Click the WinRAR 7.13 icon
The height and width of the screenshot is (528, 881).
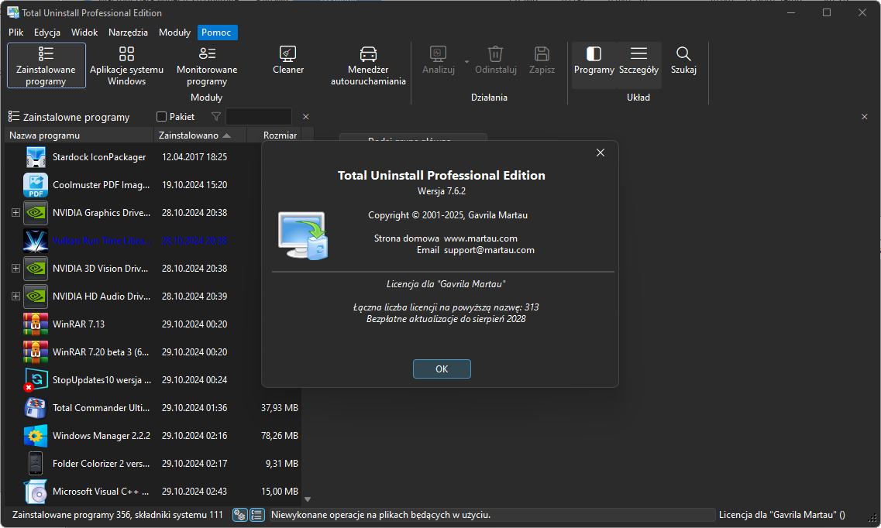point(36,324)
